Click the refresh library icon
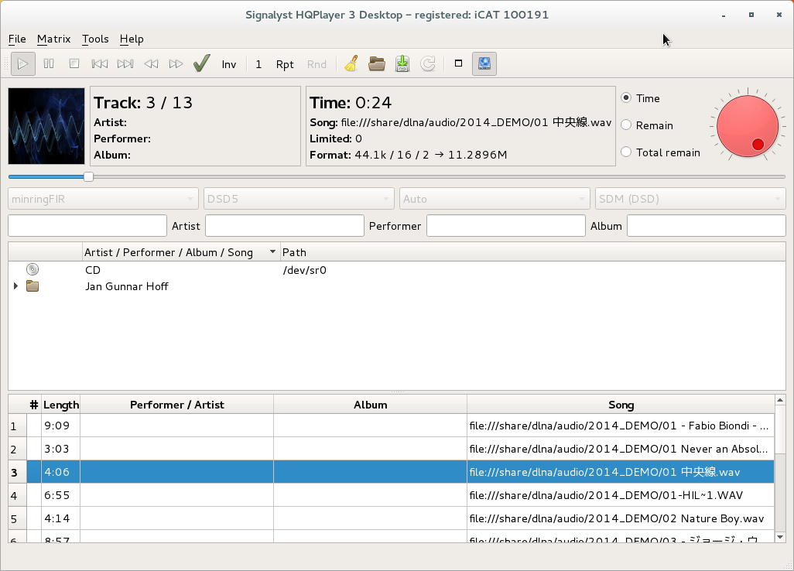Screen dimensions: 794x571 point(428,63)
